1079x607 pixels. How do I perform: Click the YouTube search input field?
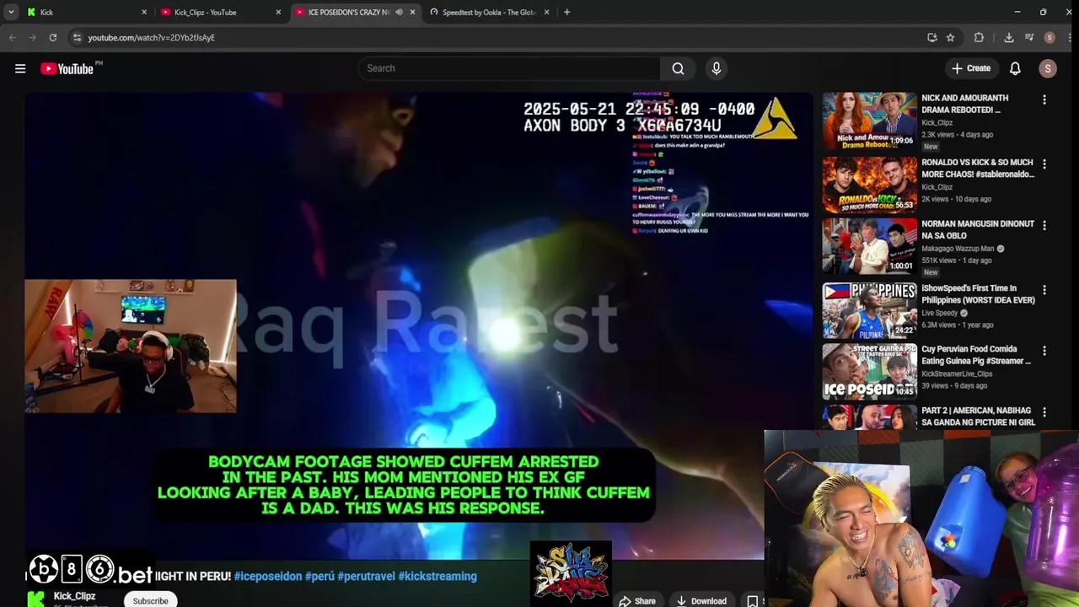pos(510,68)
